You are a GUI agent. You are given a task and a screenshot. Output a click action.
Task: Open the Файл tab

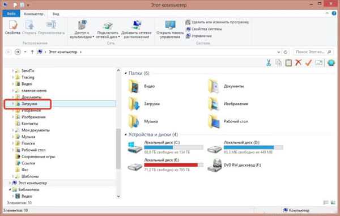(11, 14)
